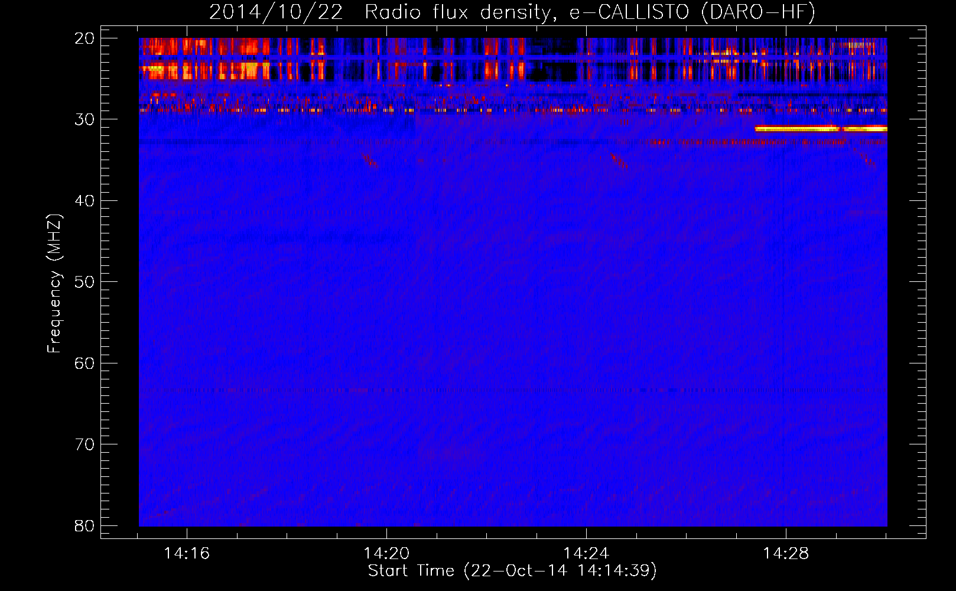The image size is (956, 591).
Task: Click the '50' frequency tick label
Action: tap(84, 282)
